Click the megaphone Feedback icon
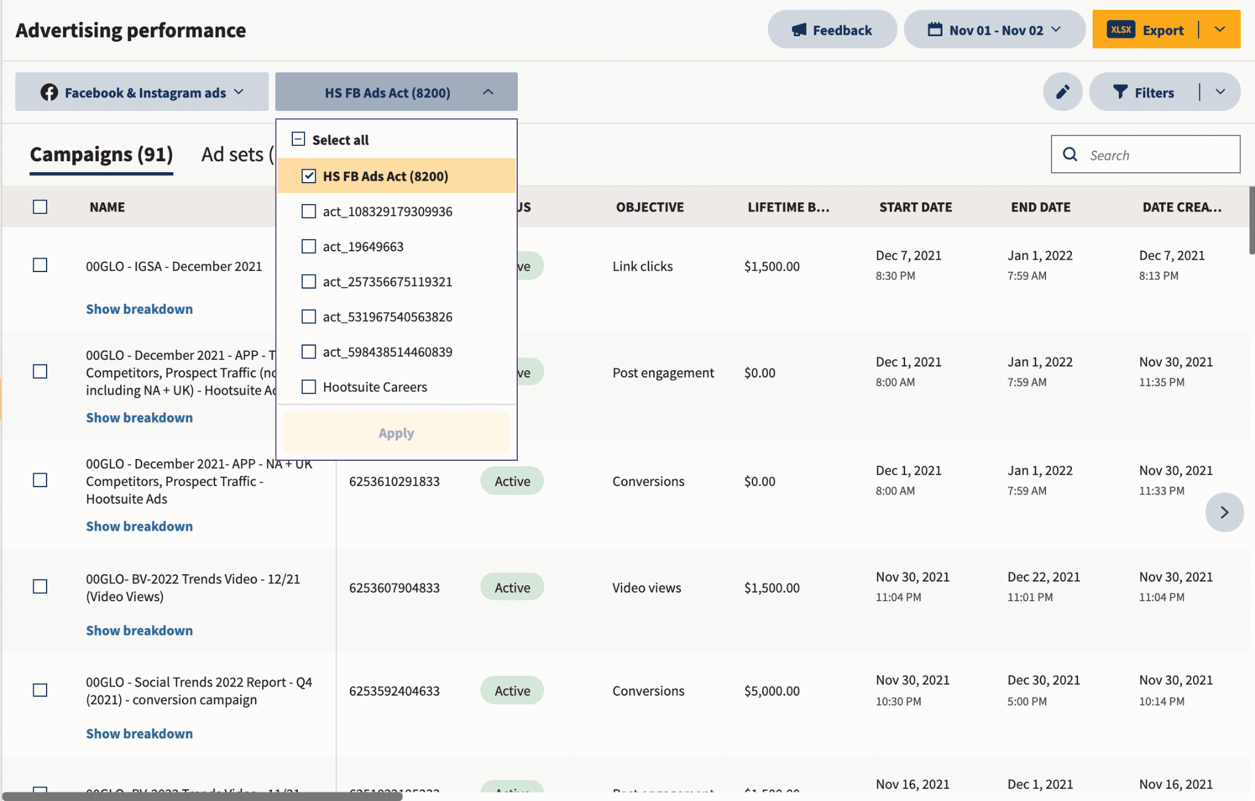Screen dimensions: 1255x801 (798, 30)
